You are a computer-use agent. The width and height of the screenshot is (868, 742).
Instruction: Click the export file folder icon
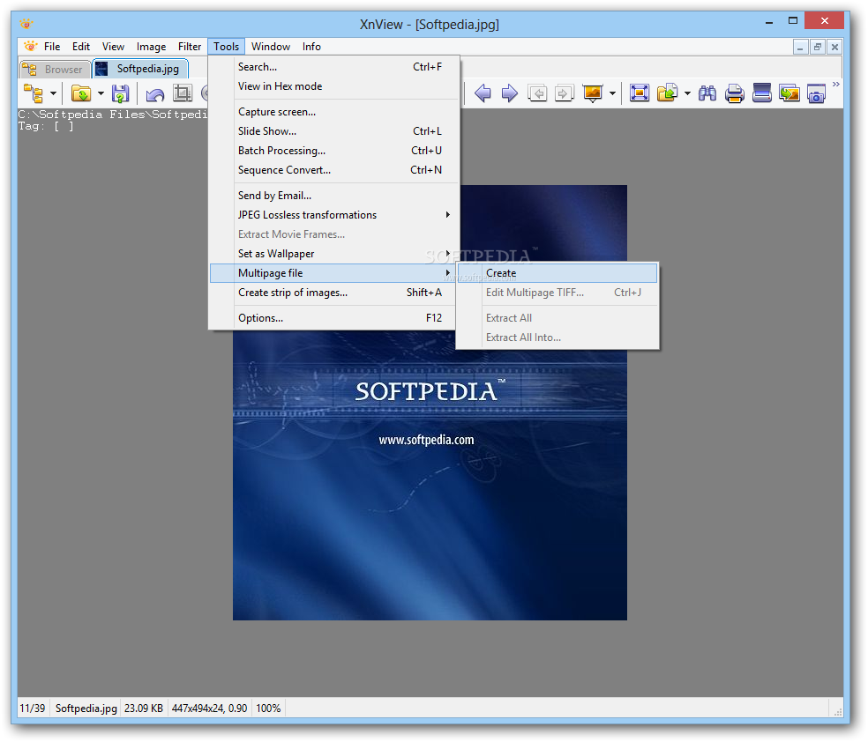coord(668,93)
